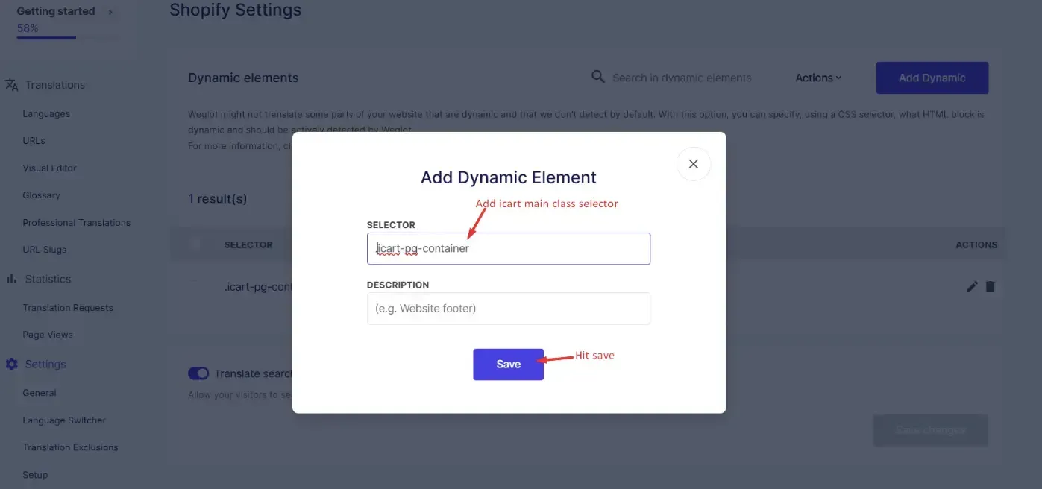Click the '.icart-pg-cont' table row text
This screenshot has width=1042, height=489.
[x=258, y=287]
